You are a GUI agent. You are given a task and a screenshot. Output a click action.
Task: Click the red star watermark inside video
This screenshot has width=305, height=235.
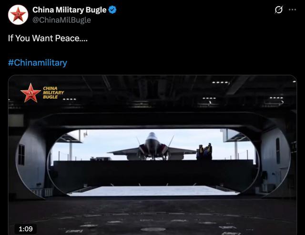click(30, 93)
